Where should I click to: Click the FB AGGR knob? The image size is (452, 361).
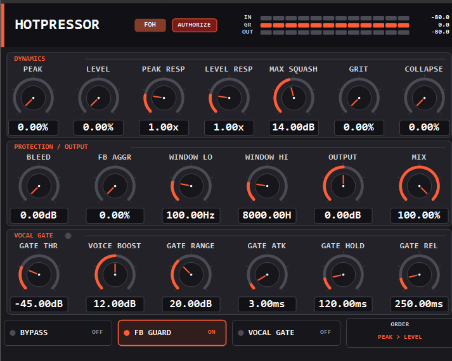115,186
